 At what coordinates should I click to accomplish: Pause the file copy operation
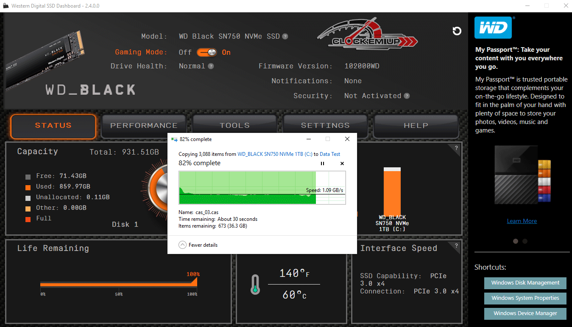pos(322,163)
